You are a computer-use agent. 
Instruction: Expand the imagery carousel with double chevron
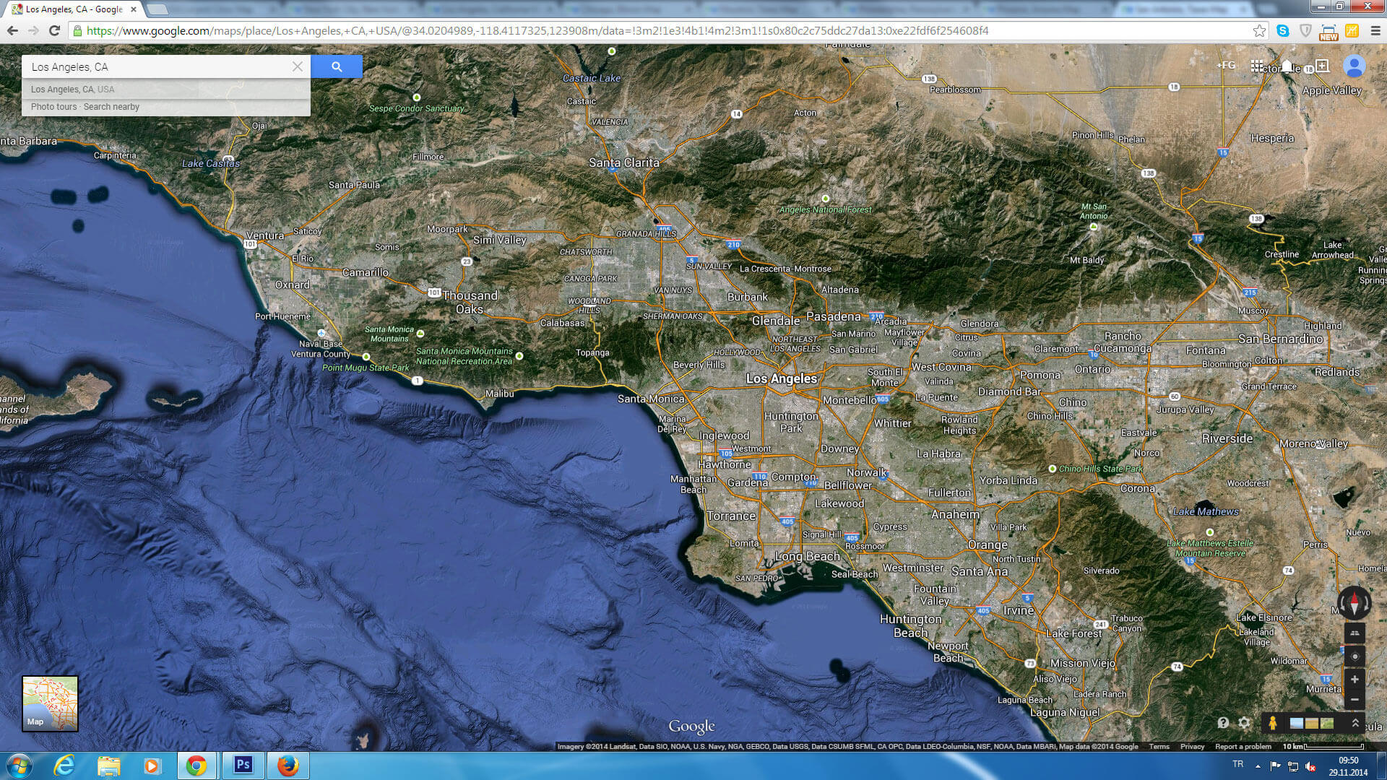tap(1355, 722)
